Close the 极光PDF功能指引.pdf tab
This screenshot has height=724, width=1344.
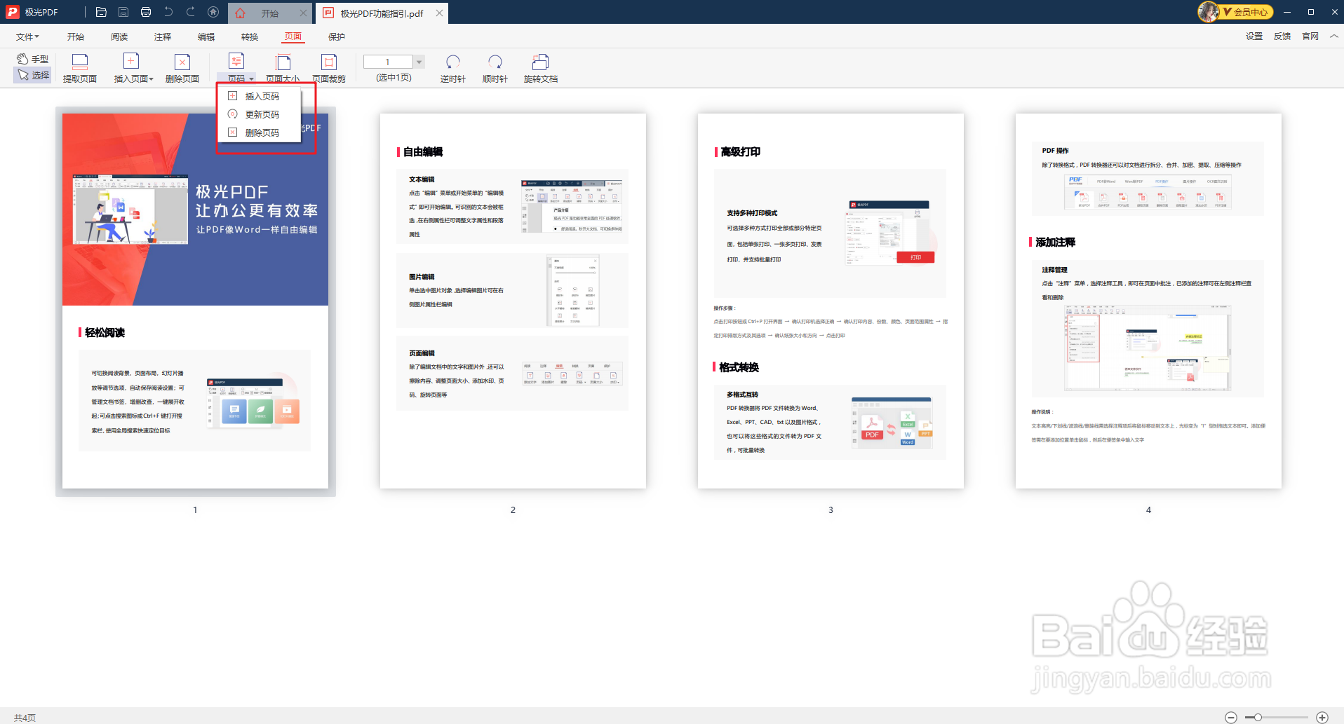coord(439,13)
